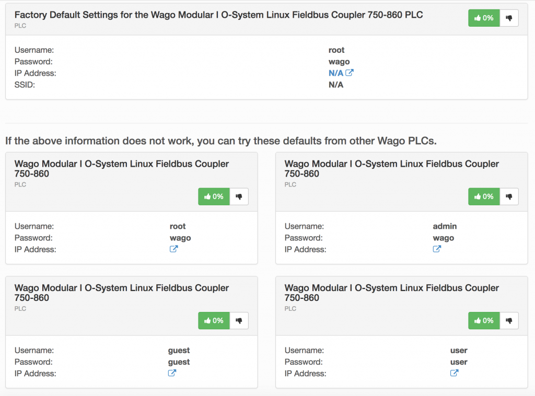Click the Factory Default Settings heading
The width and height of the screenshot is (535, 396).
coord(218,15)
